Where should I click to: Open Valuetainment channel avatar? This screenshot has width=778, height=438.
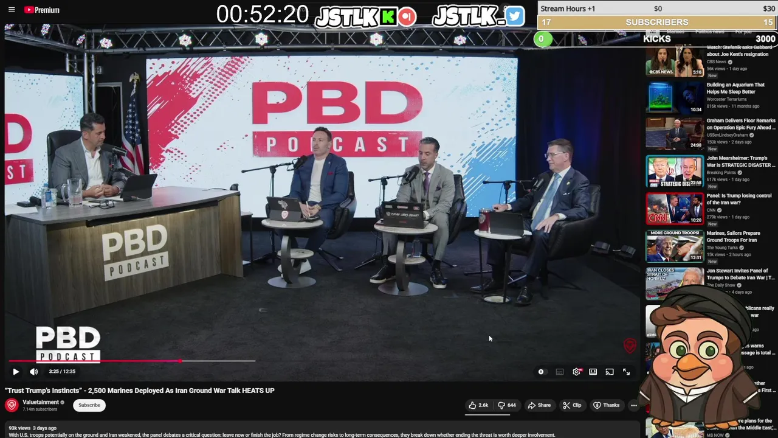[x=12, y=405]
